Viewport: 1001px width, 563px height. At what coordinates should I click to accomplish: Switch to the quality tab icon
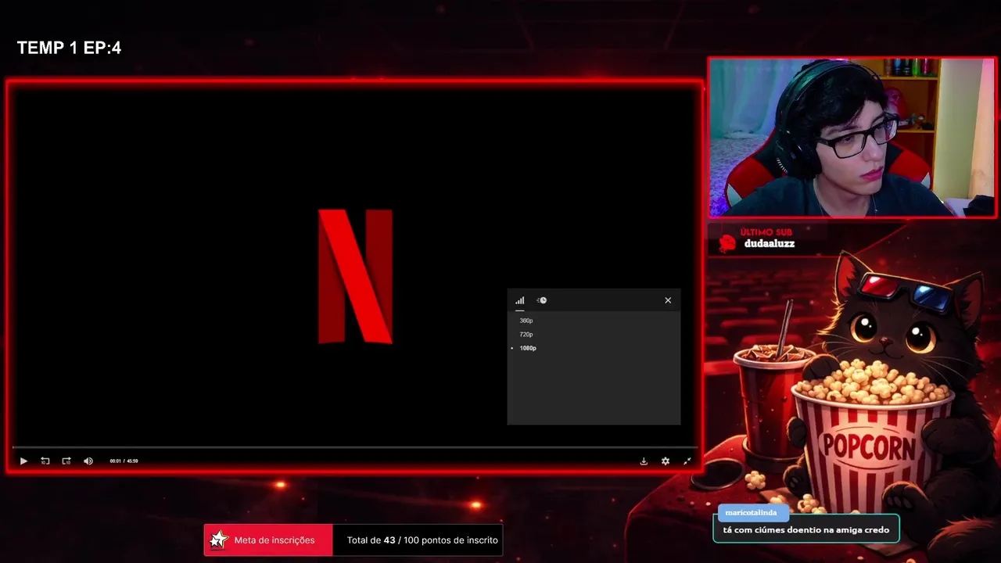pos(520,300)
